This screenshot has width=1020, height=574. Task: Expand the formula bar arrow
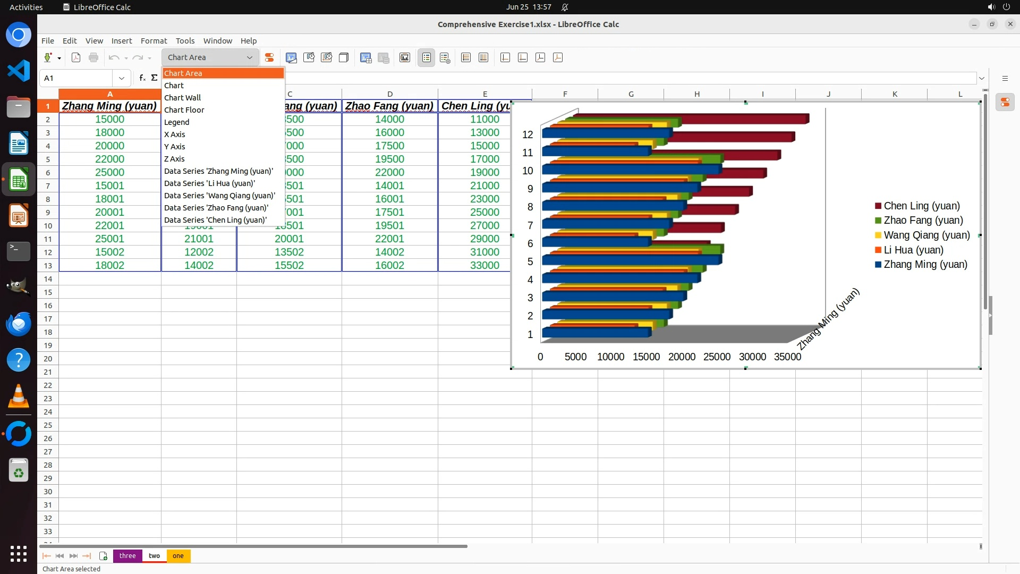click(x=982, y=78)
